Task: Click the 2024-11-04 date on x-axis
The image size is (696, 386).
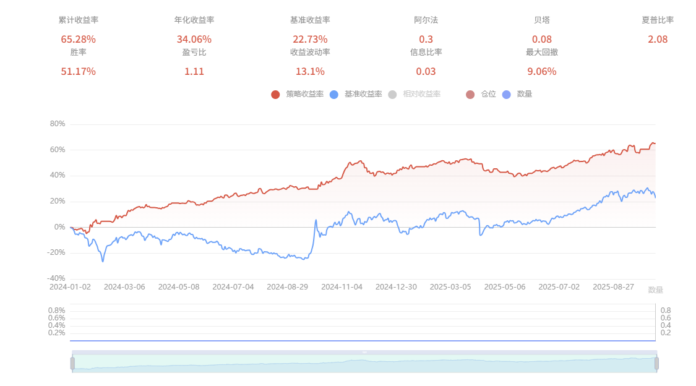Action: click(x=341, y=287)
